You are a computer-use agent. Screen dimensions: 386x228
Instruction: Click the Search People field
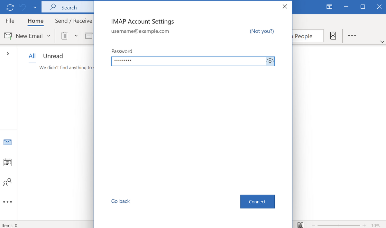click(307, 36)
